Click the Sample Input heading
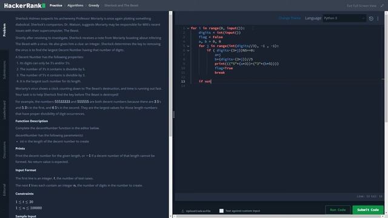Viewport: 388px width, 218px height. [25, 216]
